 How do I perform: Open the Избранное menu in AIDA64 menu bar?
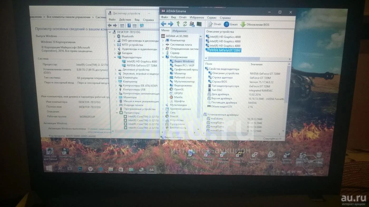(197, 18)
